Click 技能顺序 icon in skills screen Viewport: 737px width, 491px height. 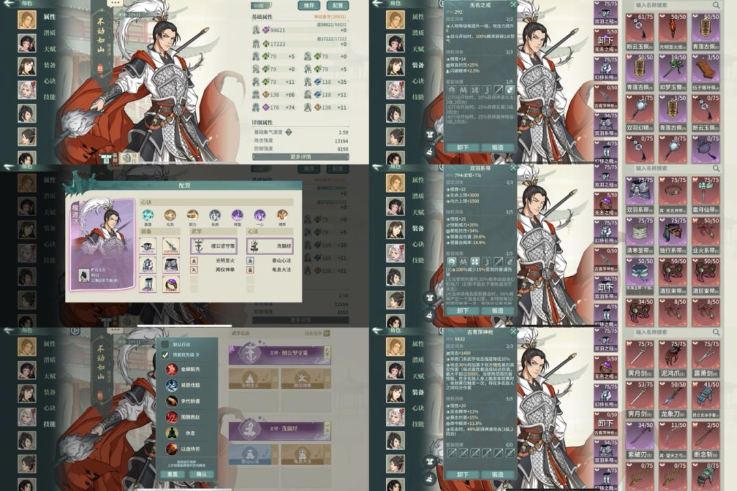click(x=327, y=333)
